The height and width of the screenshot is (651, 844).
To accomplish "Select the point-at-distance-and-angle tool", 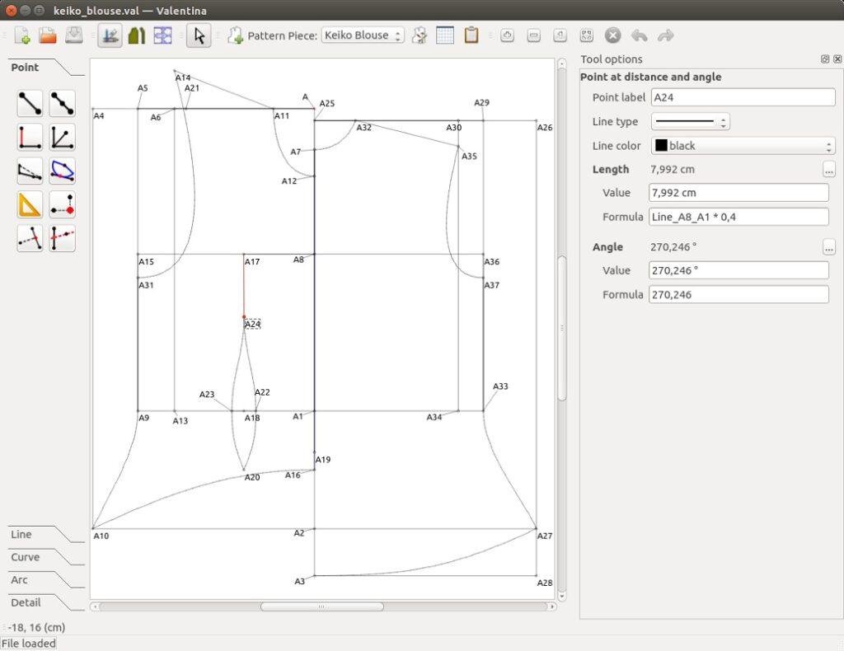I will coord(29,103).
